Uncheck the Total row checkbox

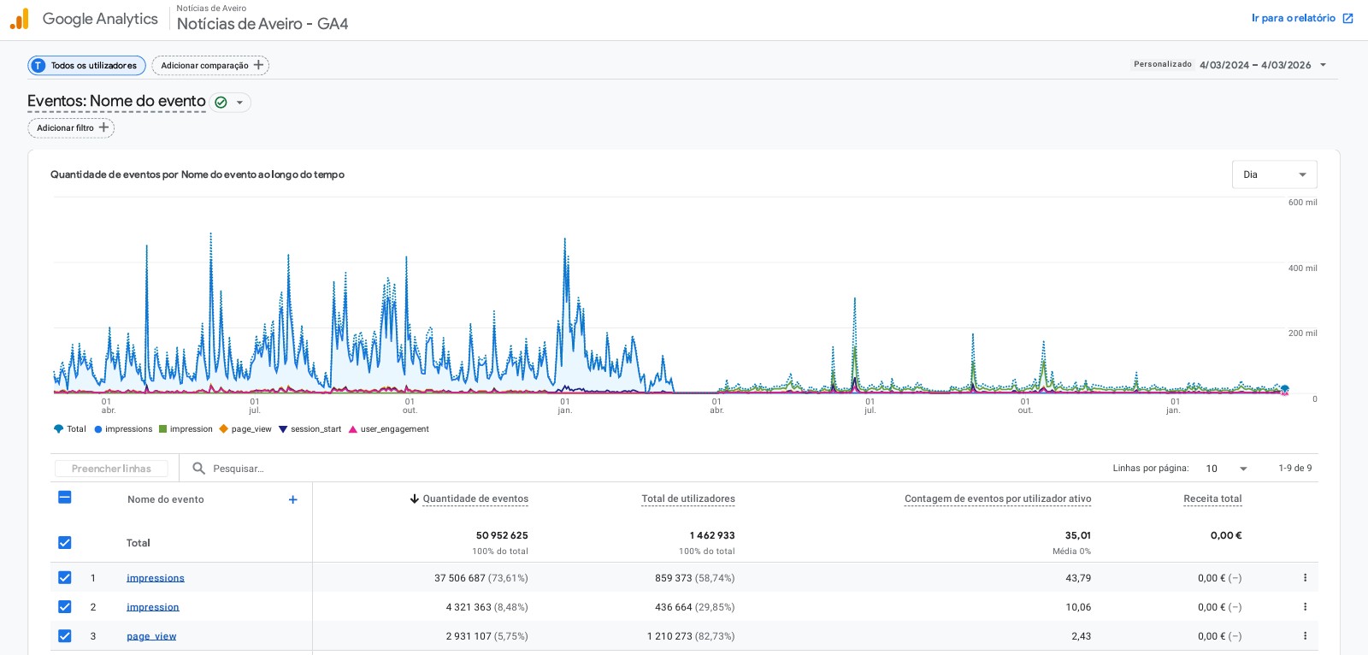click(x=65, y=543)
